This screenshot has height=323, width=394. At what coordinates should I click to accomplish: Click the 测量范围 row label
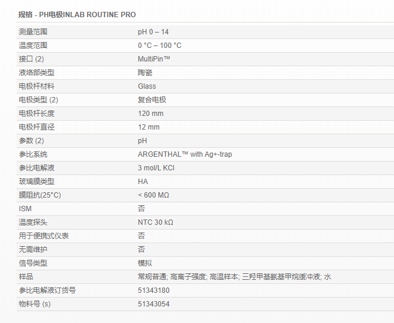[x=33, y=32]
